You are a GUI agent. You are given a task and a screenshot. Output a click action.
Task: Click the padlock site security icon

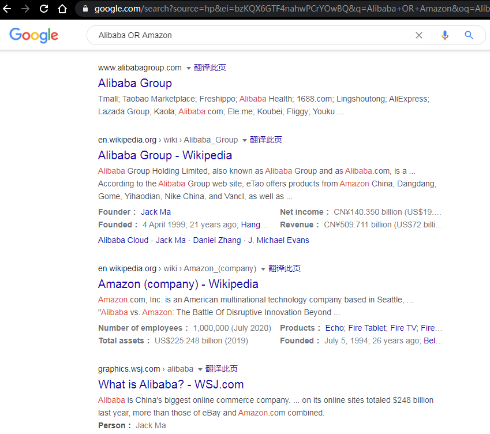tap(85, 9)
